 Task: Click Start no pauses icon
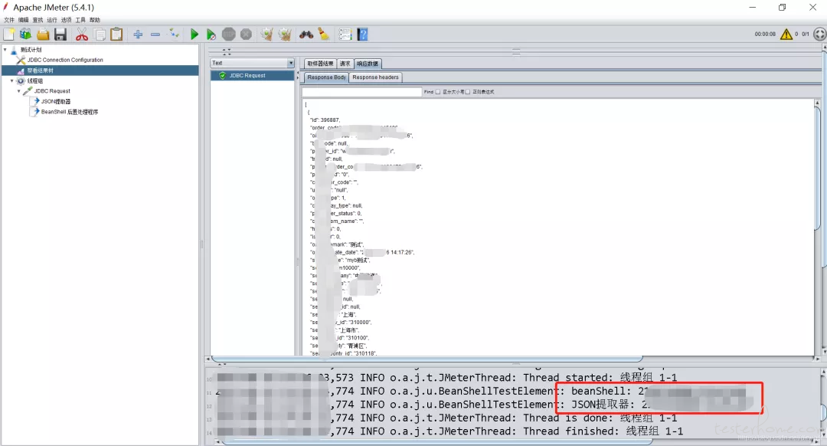tap(211, 34)
